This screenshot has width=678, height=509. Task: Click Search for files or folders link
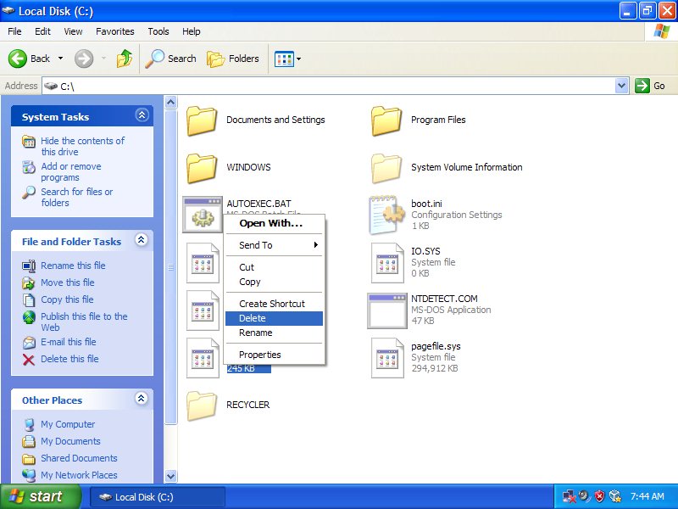(x=76, y=197)
